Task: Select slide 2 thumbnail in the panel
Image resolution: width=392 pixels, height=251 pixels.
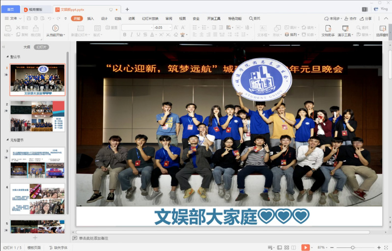Action: (37, 116)
